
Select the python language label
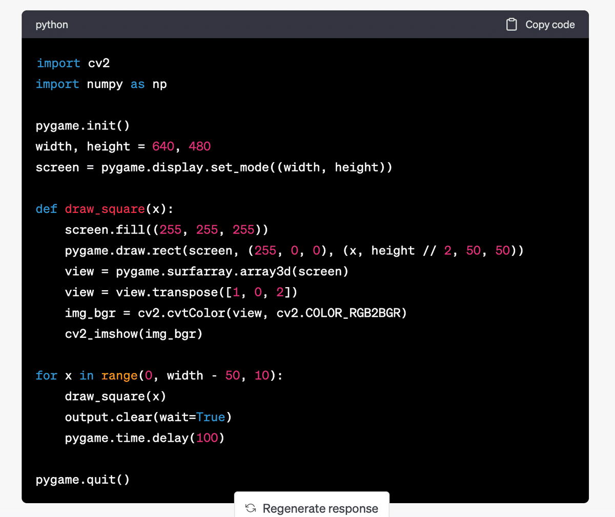(x=51, y=24)
